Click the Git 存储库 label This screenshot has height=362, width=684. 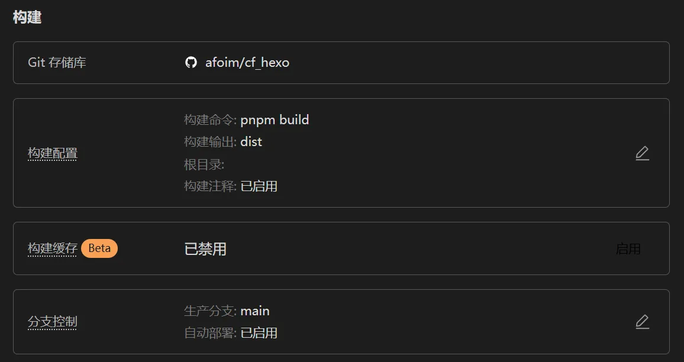pyautogui.click(x=57, y=62)
